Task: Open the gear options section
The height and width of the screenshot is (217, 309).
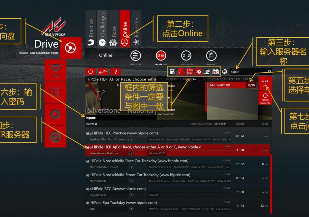Action: [x=55, y=114]
